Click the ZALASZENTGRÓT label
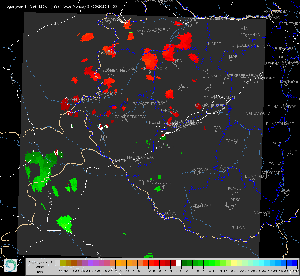Screen dimensions: 300x276 click(149, 104)
